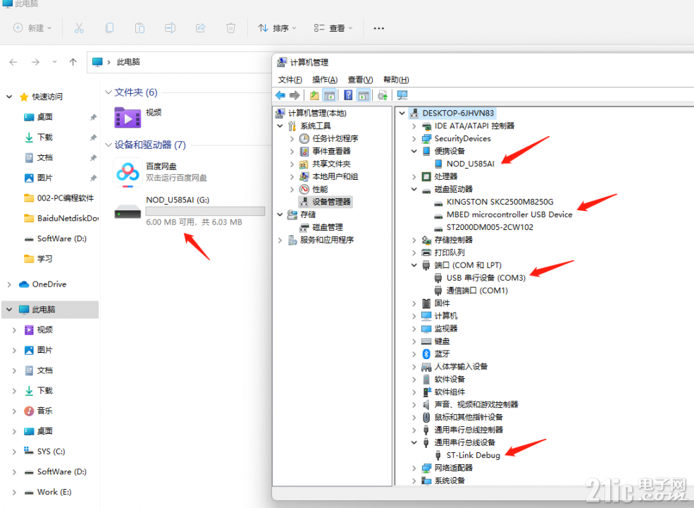Viewport: 694px width, 508px height.
Task: Go back with Explorer's left arrow
Action: pos(13,62)
